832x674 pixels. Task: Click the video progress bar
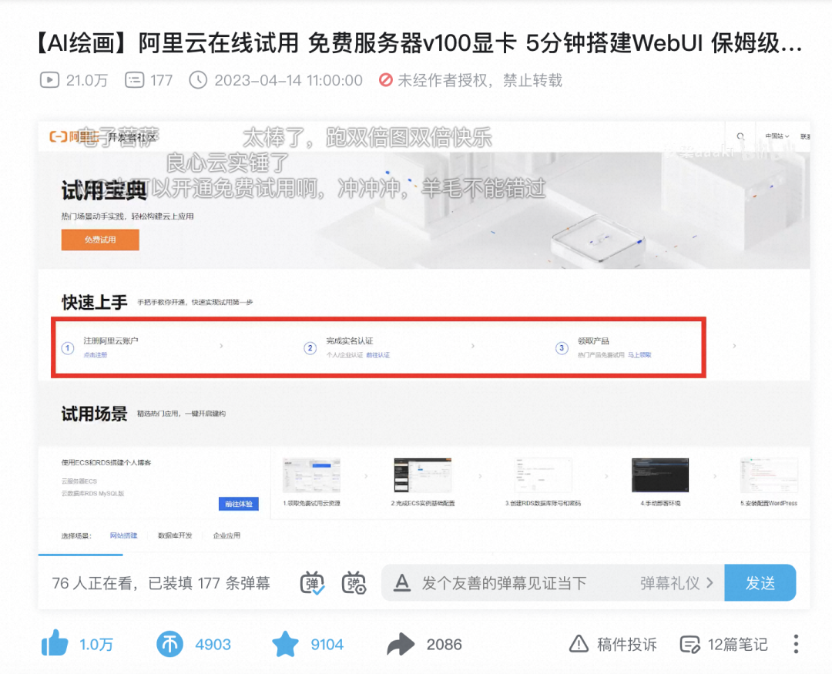424,555
